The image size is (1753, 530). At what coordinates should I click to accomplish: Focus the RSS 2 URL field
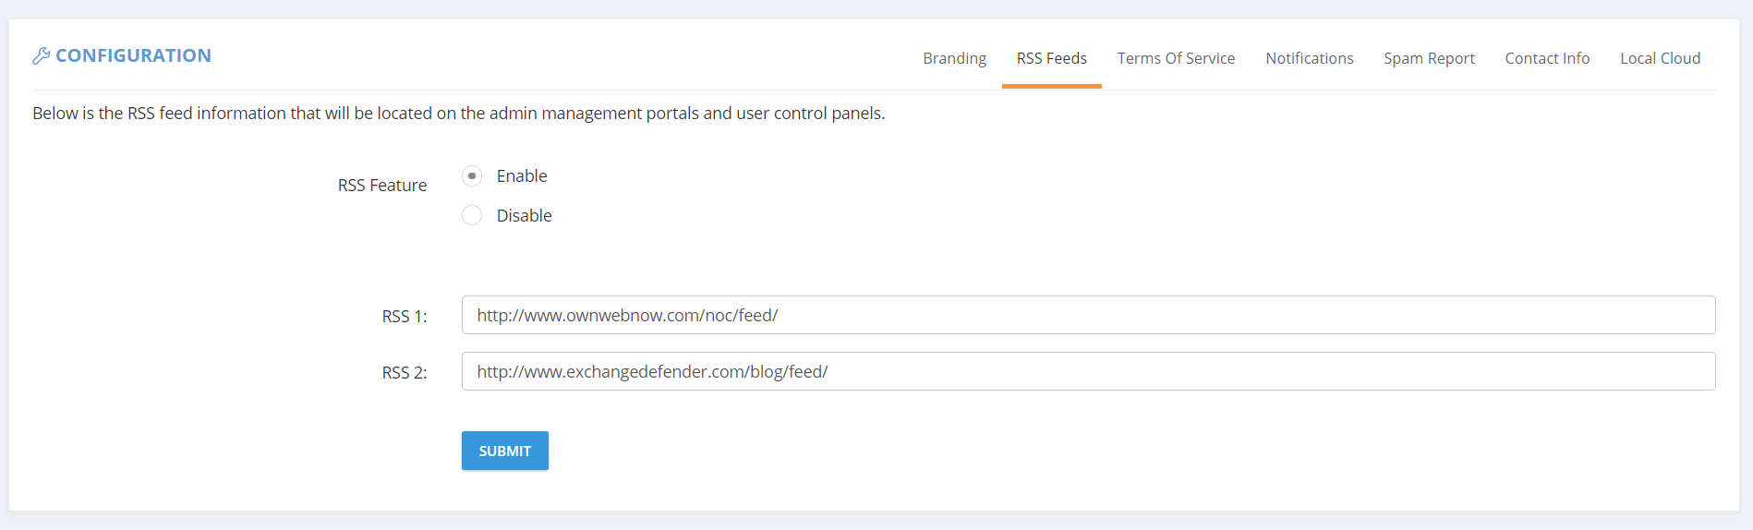coord(1088,371)
